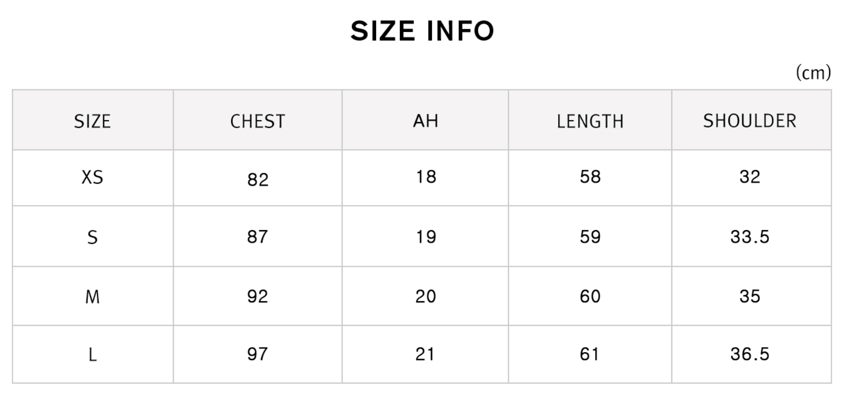
Task: Select the LENGTH column header
Action: 590,121
